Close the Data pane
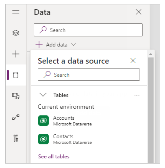Screen dimensions: 165x168 coord(139,12)
